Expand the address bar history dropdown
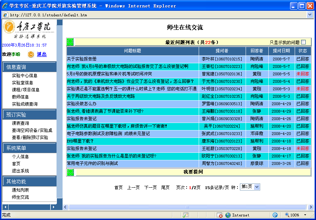The width and height of the screenshot is (316, 220). coord(310,15)
